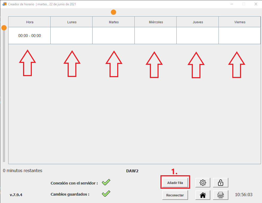
Task: Click the DAW2 group label
Action: [x=132, y=171]
